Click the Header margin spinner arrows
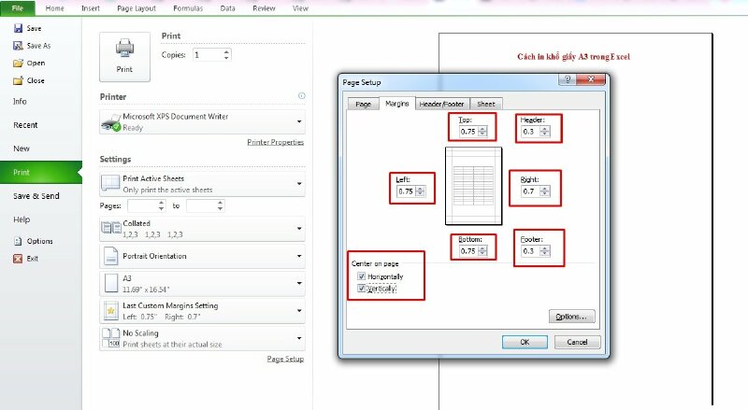The width and height of the screenshot is (748, 410). click(x=545, y=132)
